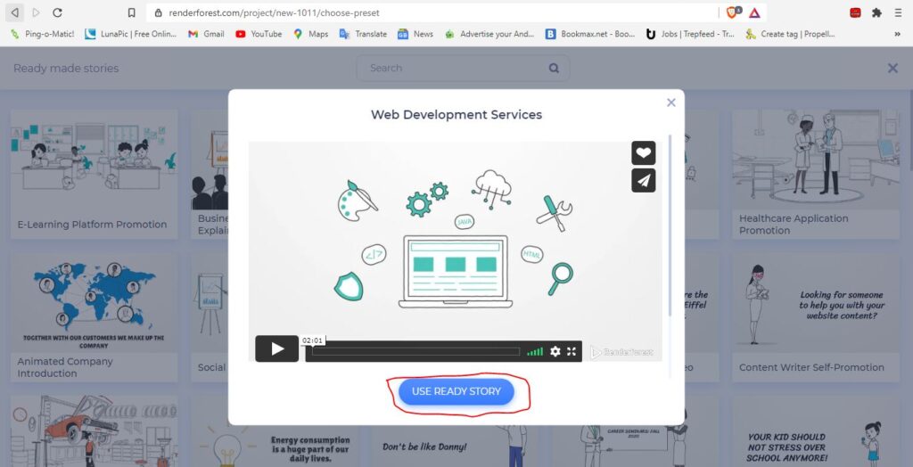Open the Advertise your And... bookmark

[489, 34]
